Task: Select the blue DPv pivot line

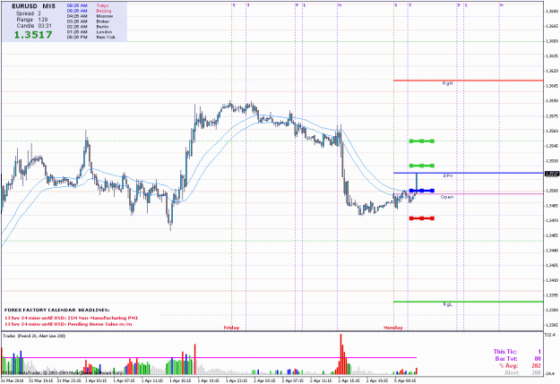Action: tap(469, 173)
